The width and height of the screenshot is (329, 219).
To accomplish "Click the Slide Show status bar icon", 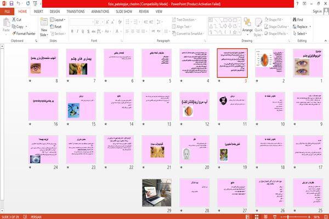I will (275, 217).
